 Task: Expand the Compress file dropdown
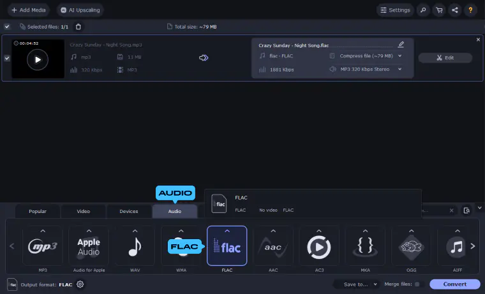399,56
